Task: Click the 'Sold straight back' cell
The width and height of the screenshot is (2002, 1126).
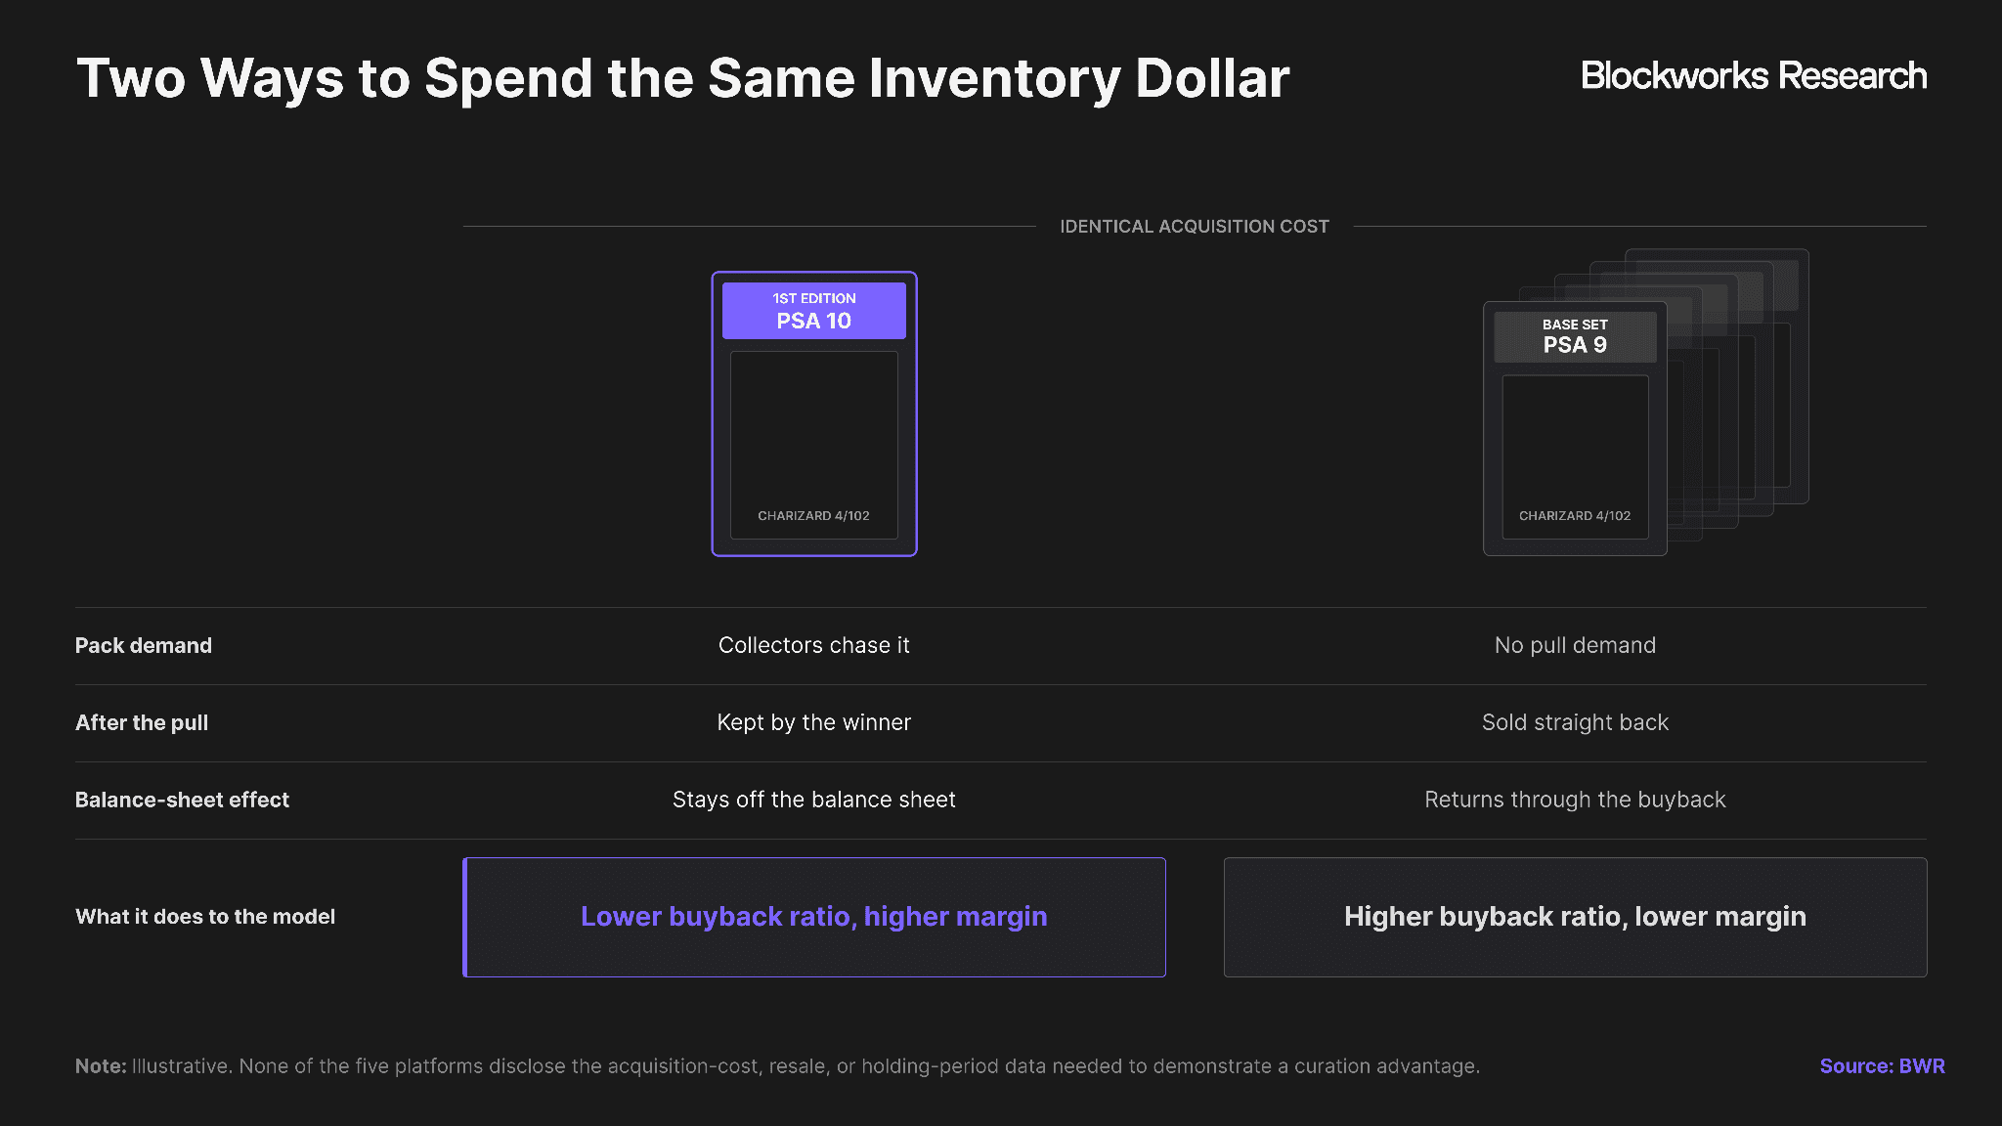Action: [x=1575, y=722]
